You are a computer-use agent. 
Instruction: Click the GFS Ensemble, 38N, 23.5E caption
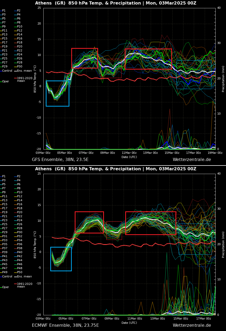pyautogui.click(x=60, y=160)
